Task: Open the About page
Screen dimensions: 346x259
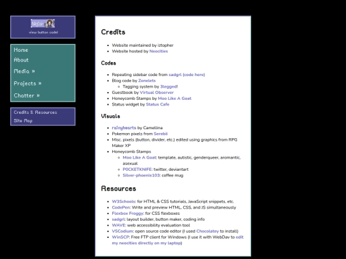Action: click(x=21, y=60)
